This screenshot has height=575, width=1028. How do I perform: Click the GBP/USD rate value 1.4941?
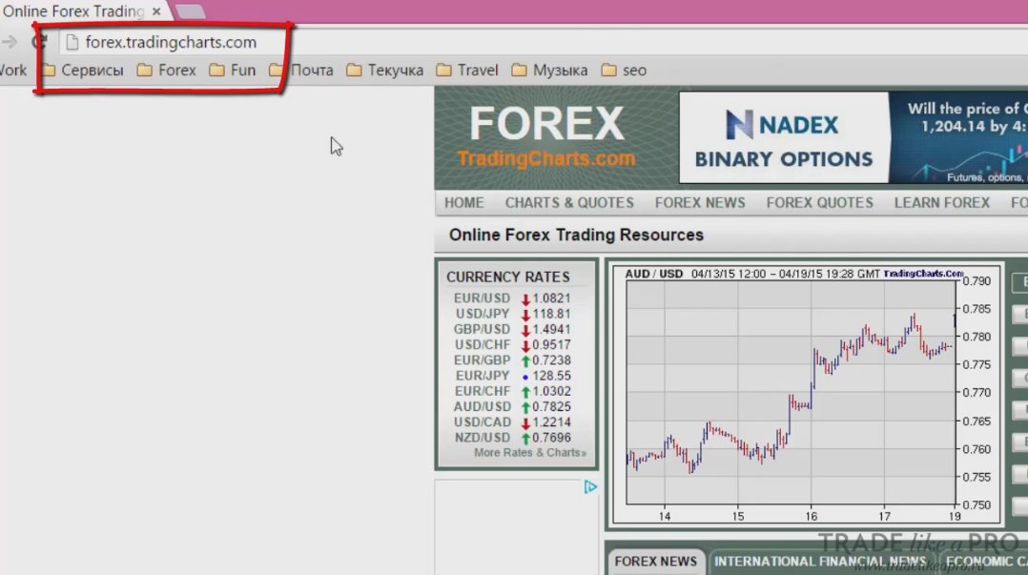click(x=551, y=329)
